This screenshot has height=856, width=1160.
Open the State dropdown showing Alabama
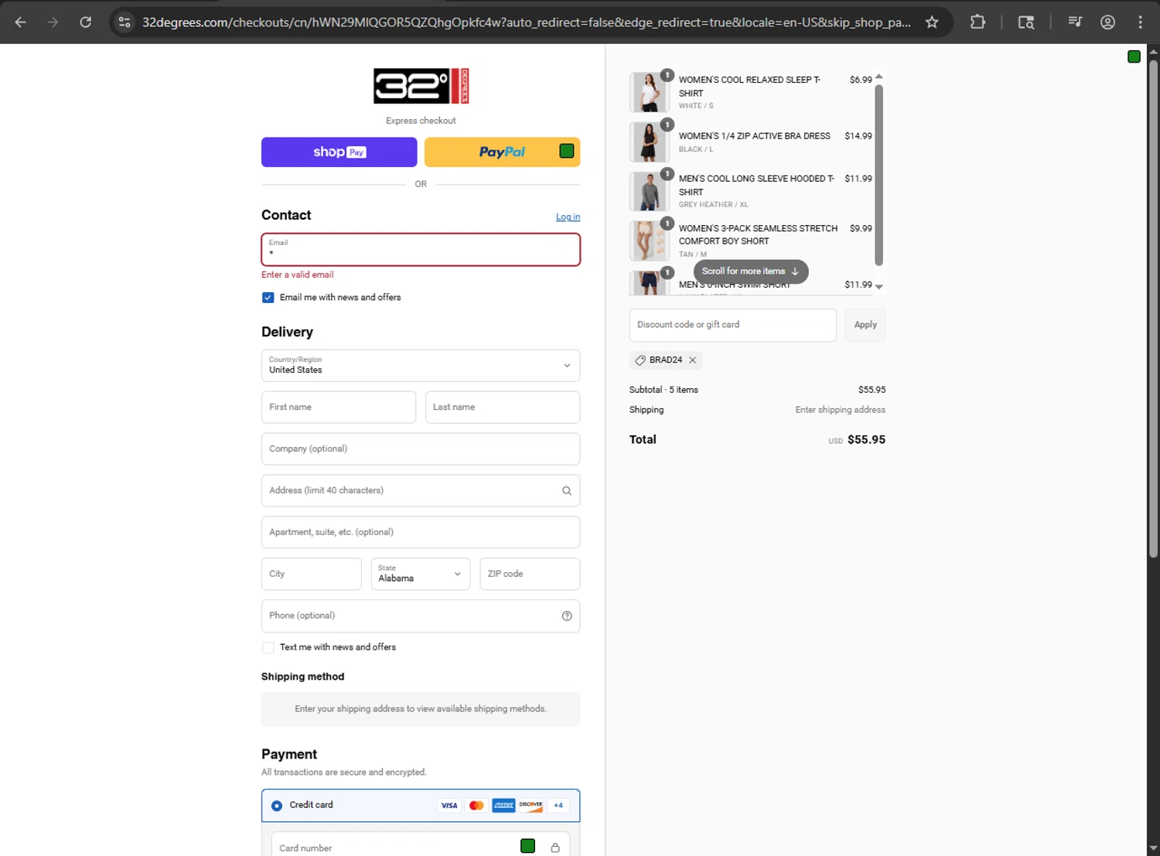pyautogui.click(x=421, y=575)
